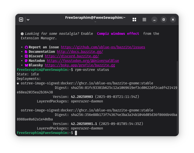Click the second openrazer-daemon LayeredPackages entry
This screenshot has width=194, height=153.
pos(87,128)
